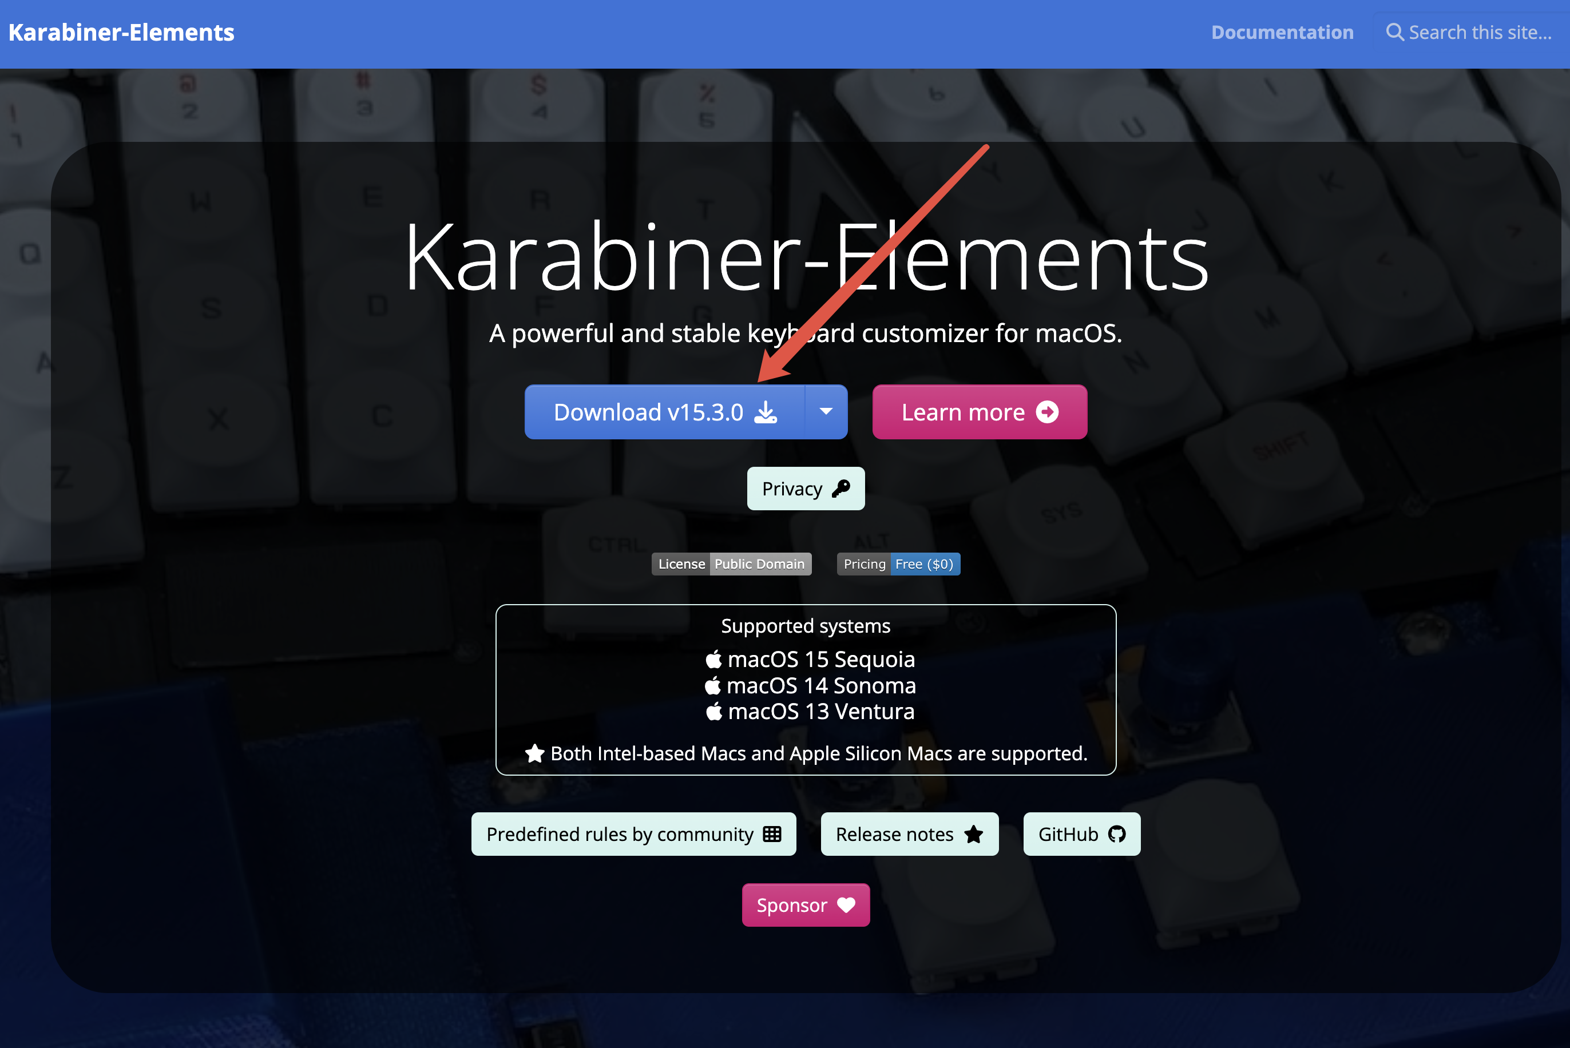Open the Learn more button
The image size is (1570, 1048).
coord(979,412)
